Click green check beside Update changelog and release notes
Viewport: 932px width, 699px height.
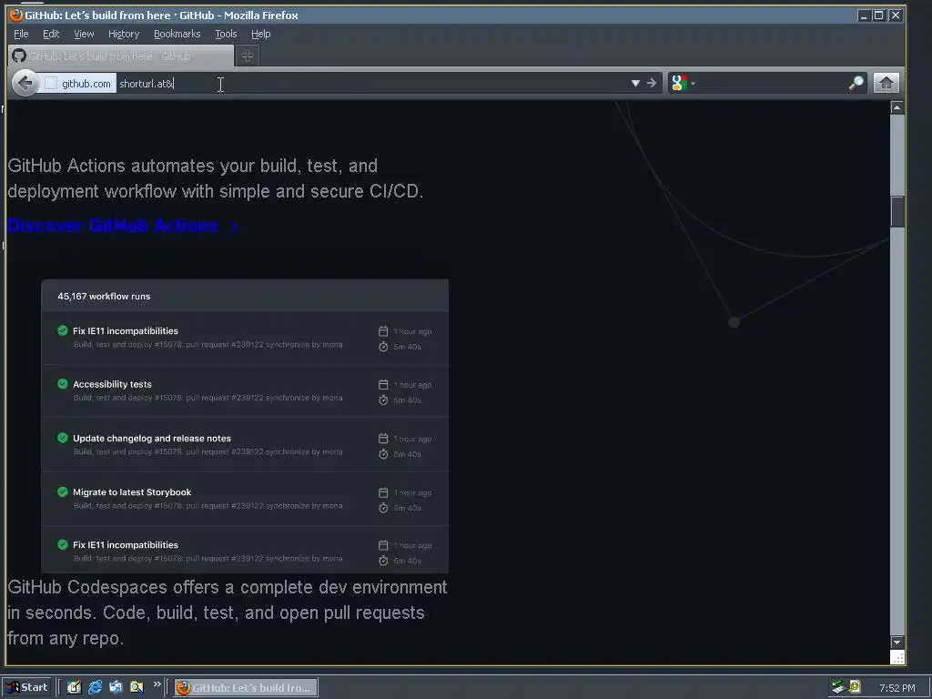pyautogui.click(x=63, y=438)
